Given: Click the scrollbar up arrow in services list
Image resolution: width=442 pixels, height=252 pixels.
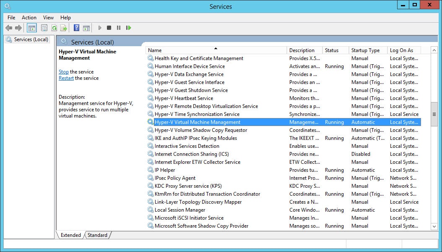Looking at the screenshot, I should point(434,50).
